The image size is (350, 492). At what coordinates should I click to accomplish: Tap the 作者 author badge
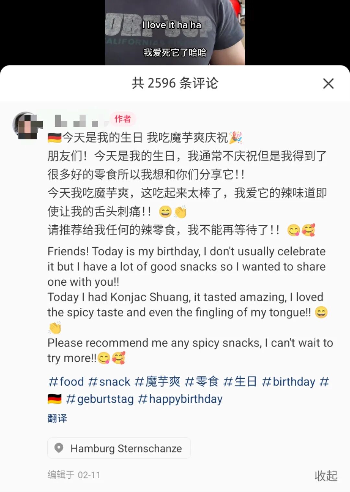pos(122,119)
